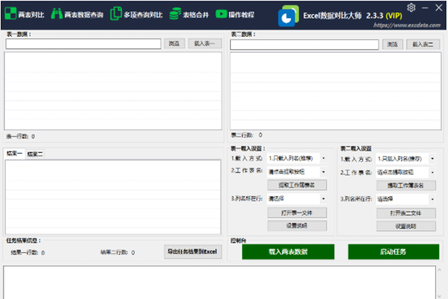Select the 表格合并 menu label
This screenshot has height=299, width=448.
[195, 15]
